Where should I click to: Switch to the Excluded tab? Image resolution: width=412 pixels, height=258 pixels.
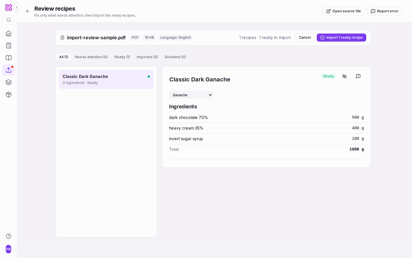pyautogui.click(x=175, y=57)
